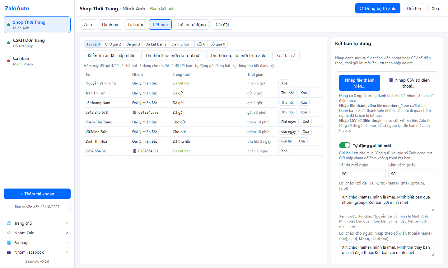Click the header Xoá account button
The height and width of the screenshot is (268, 448).
point(435,8)
